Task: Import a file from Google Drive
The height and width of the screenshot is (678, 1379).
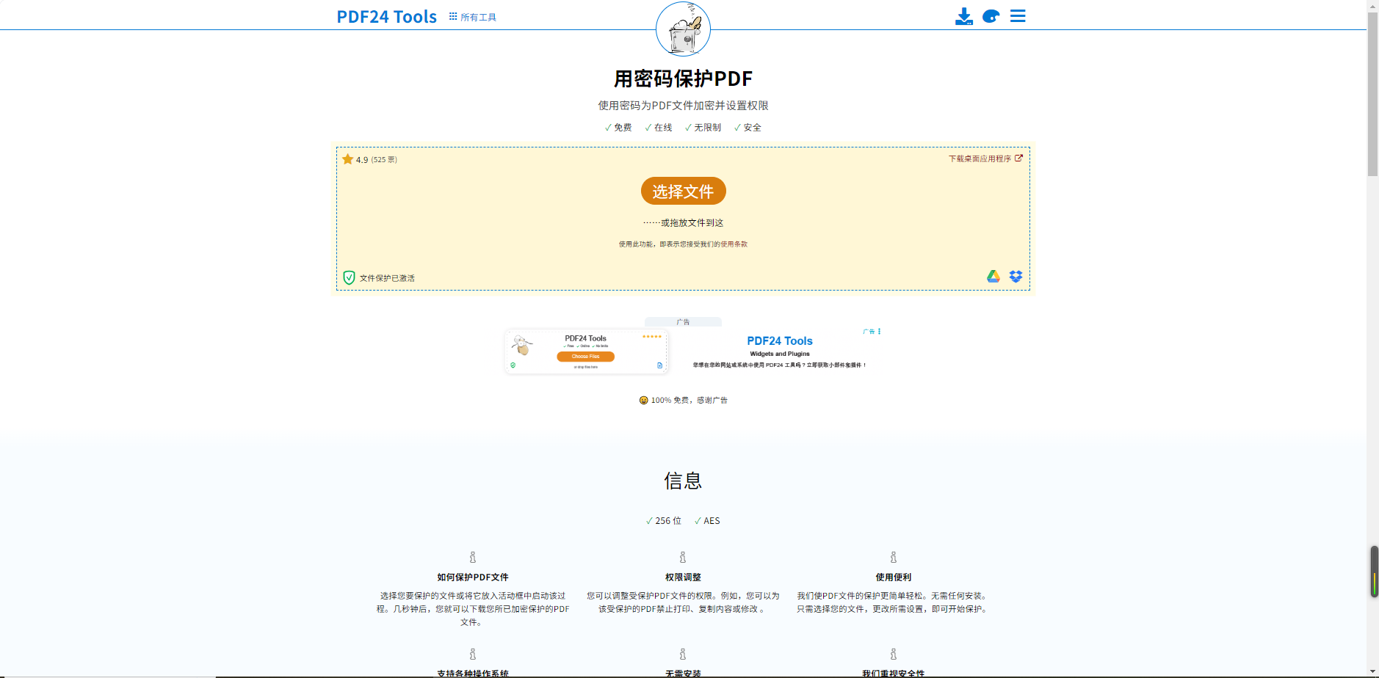Action: tap(993, 277)
